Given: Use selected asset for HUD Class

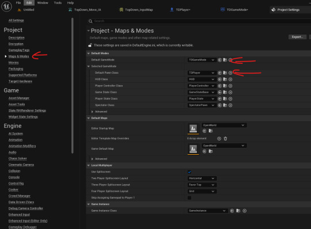Looking at the screenshot, I should [219, 79].
